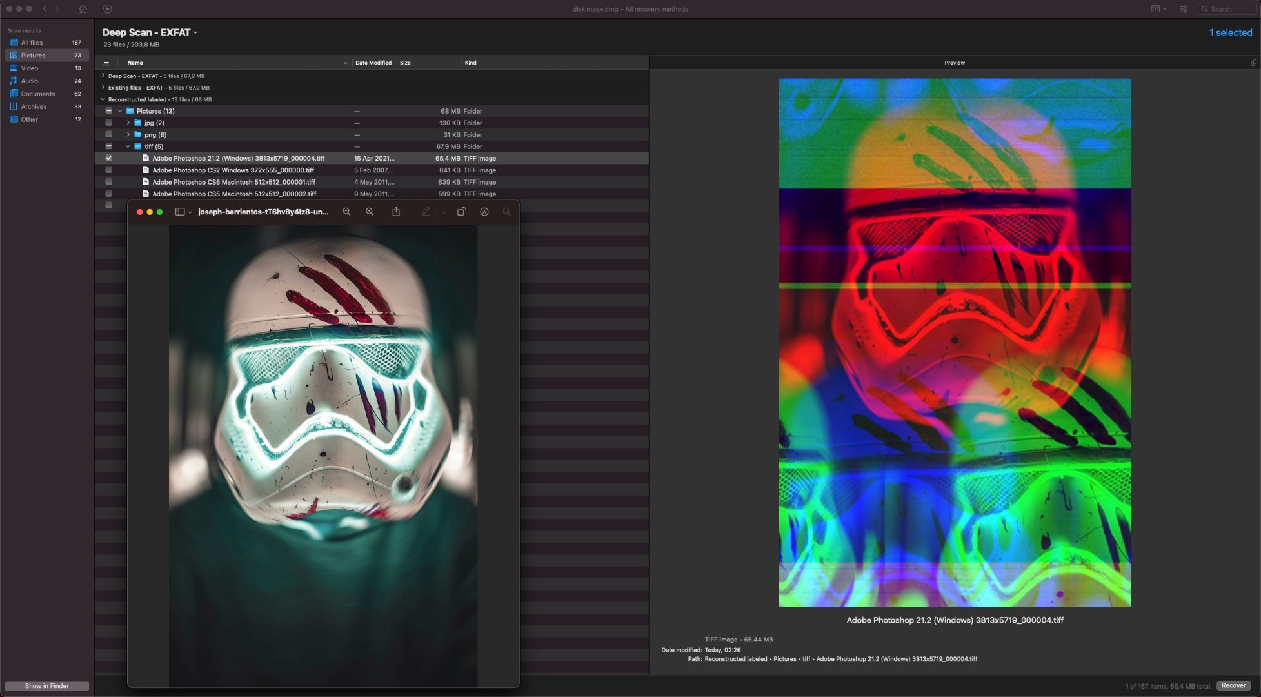1261x697 pixels.
Task: Expand the jpg (2) folder
Action: [x=128, y=123]
